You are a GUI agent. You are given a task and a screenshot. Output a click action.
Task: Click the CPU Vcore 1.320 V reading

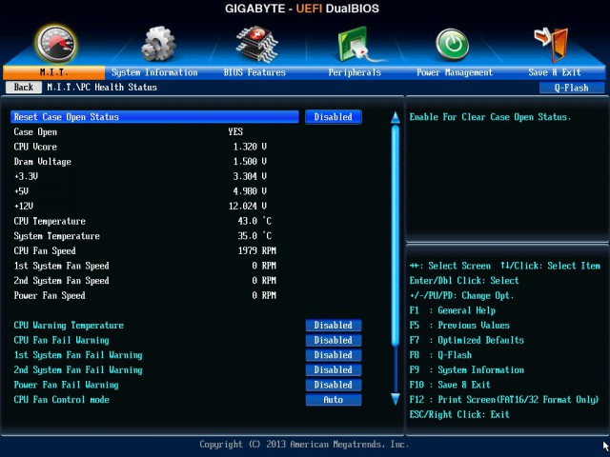(250, 147)
